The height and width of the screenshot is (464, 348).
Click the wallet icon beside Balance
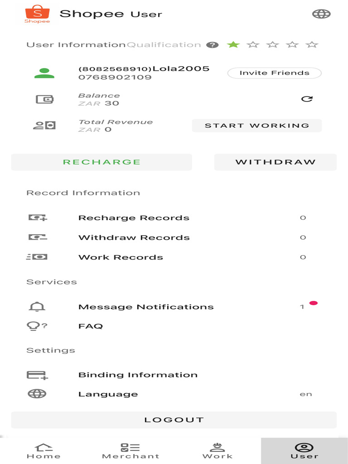point(44,99)
